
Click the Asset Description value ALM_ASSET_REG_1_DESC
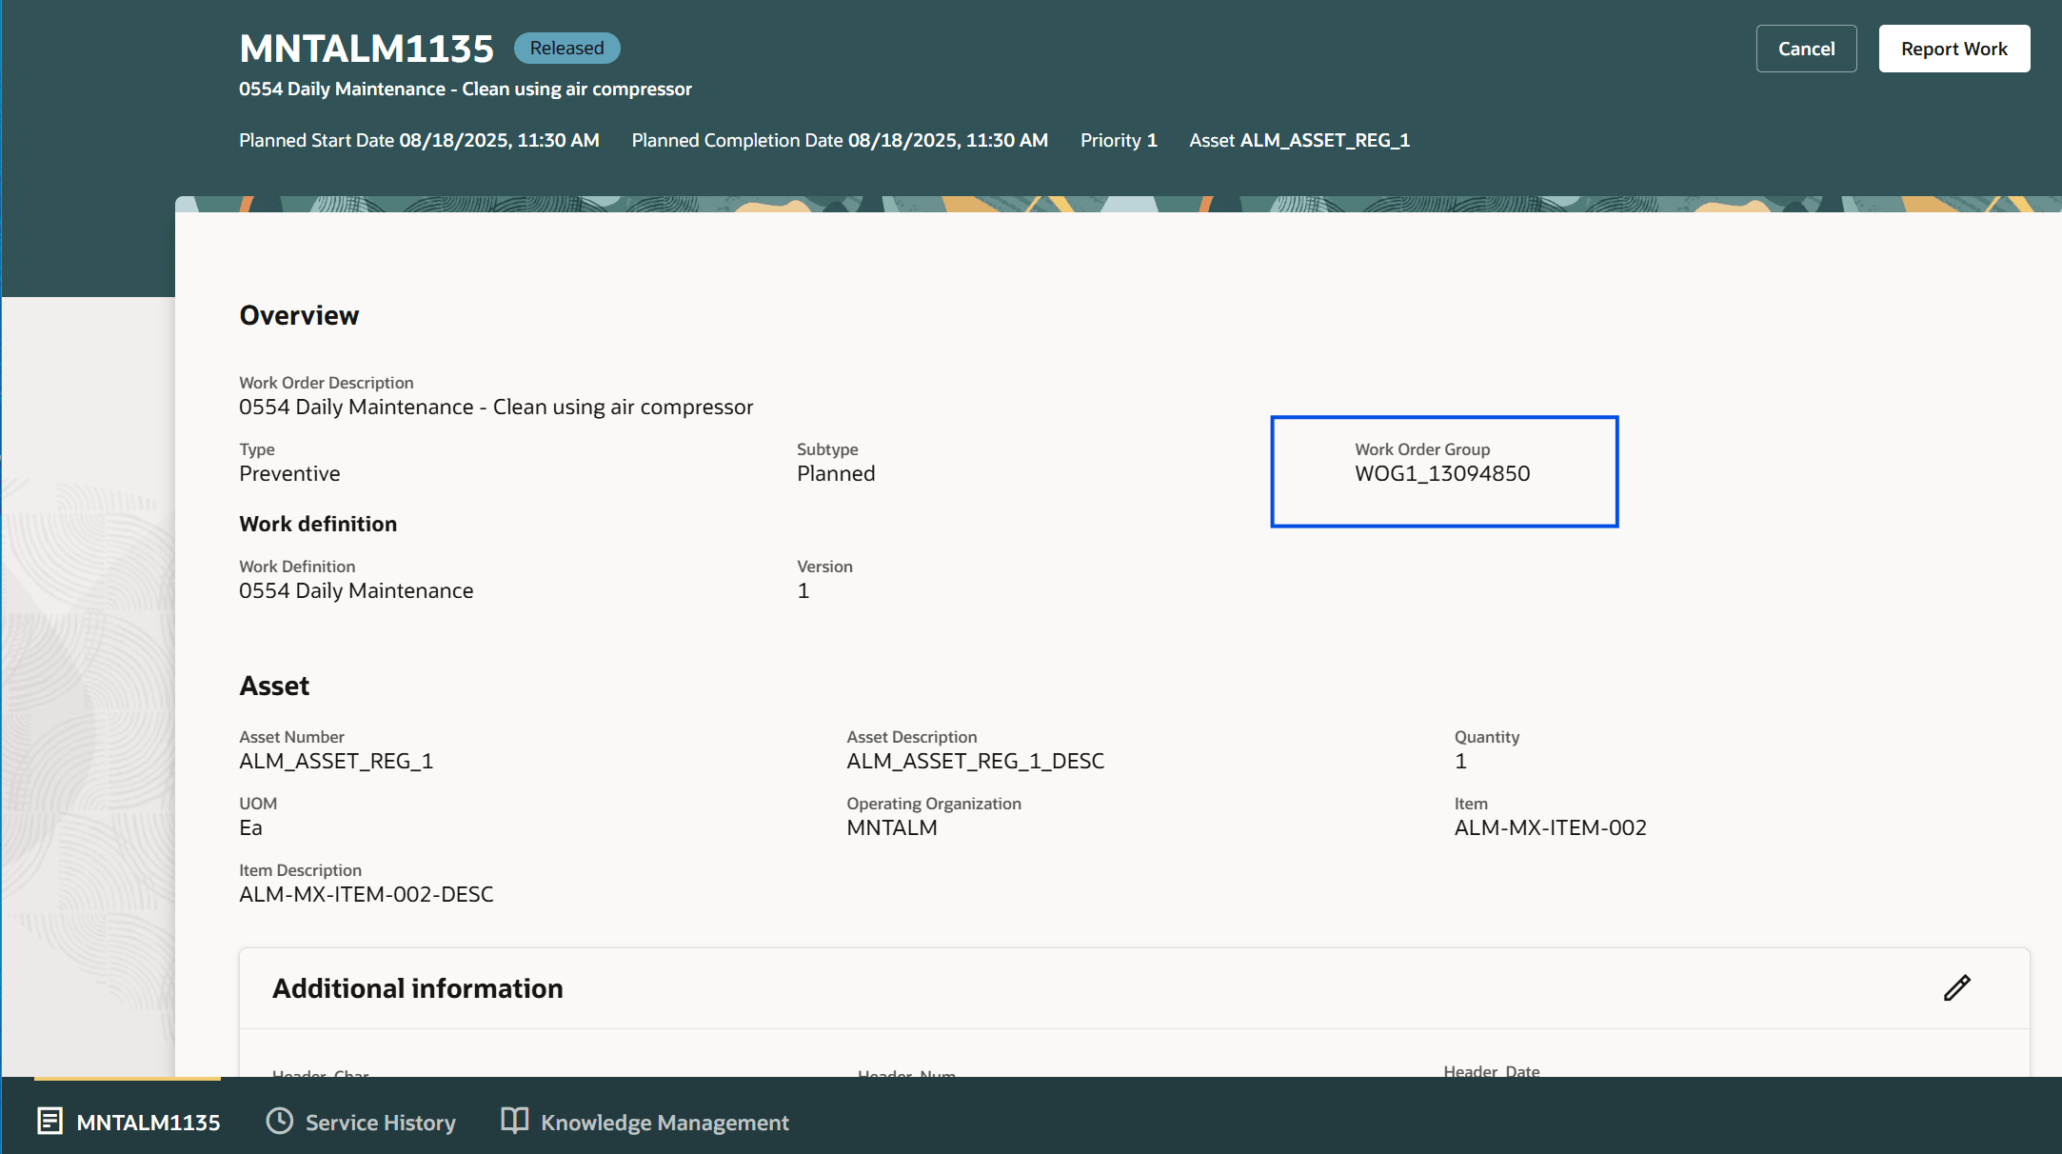coord(975,761)
